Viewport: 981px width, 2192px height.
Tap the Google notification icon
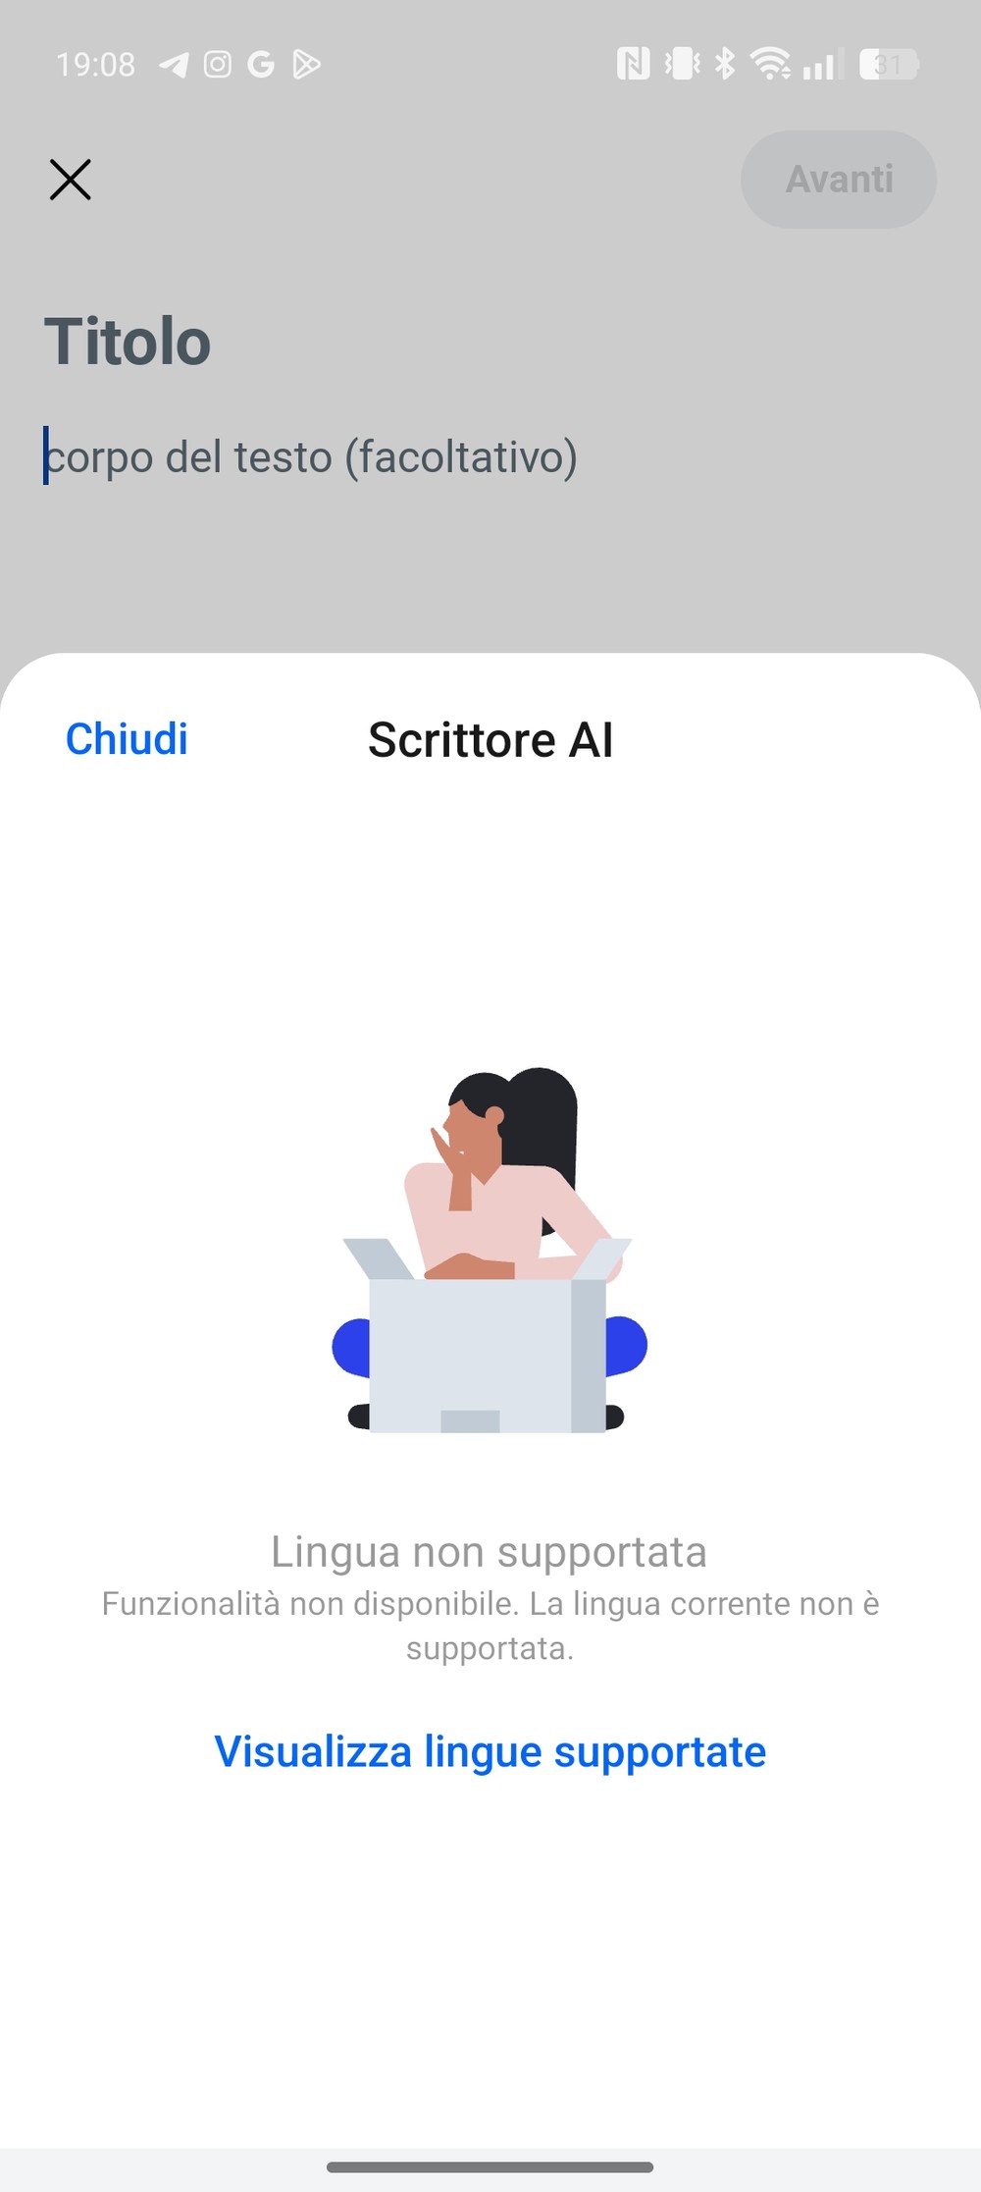point(261,65)
